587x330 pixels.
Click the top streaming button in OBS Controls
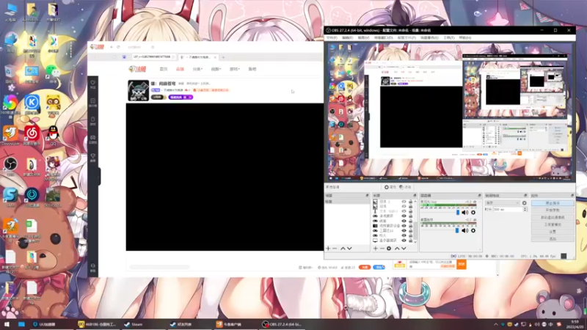click(553, 203)
